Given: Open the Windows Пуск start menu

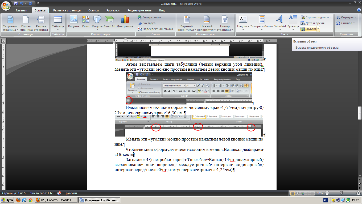Looking at the screenshot, I should pyautogui.click(x=7, y=200).
